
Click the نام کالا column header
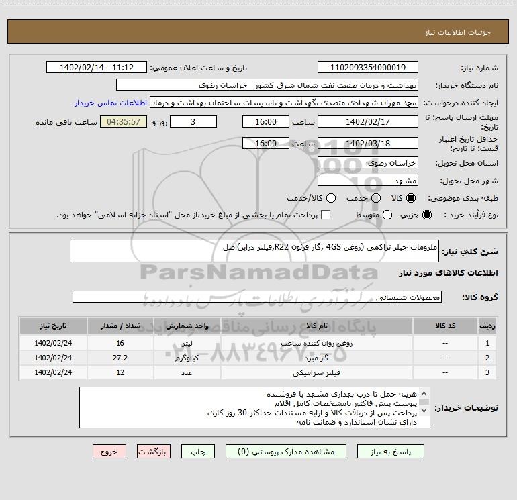pos(316,326)
